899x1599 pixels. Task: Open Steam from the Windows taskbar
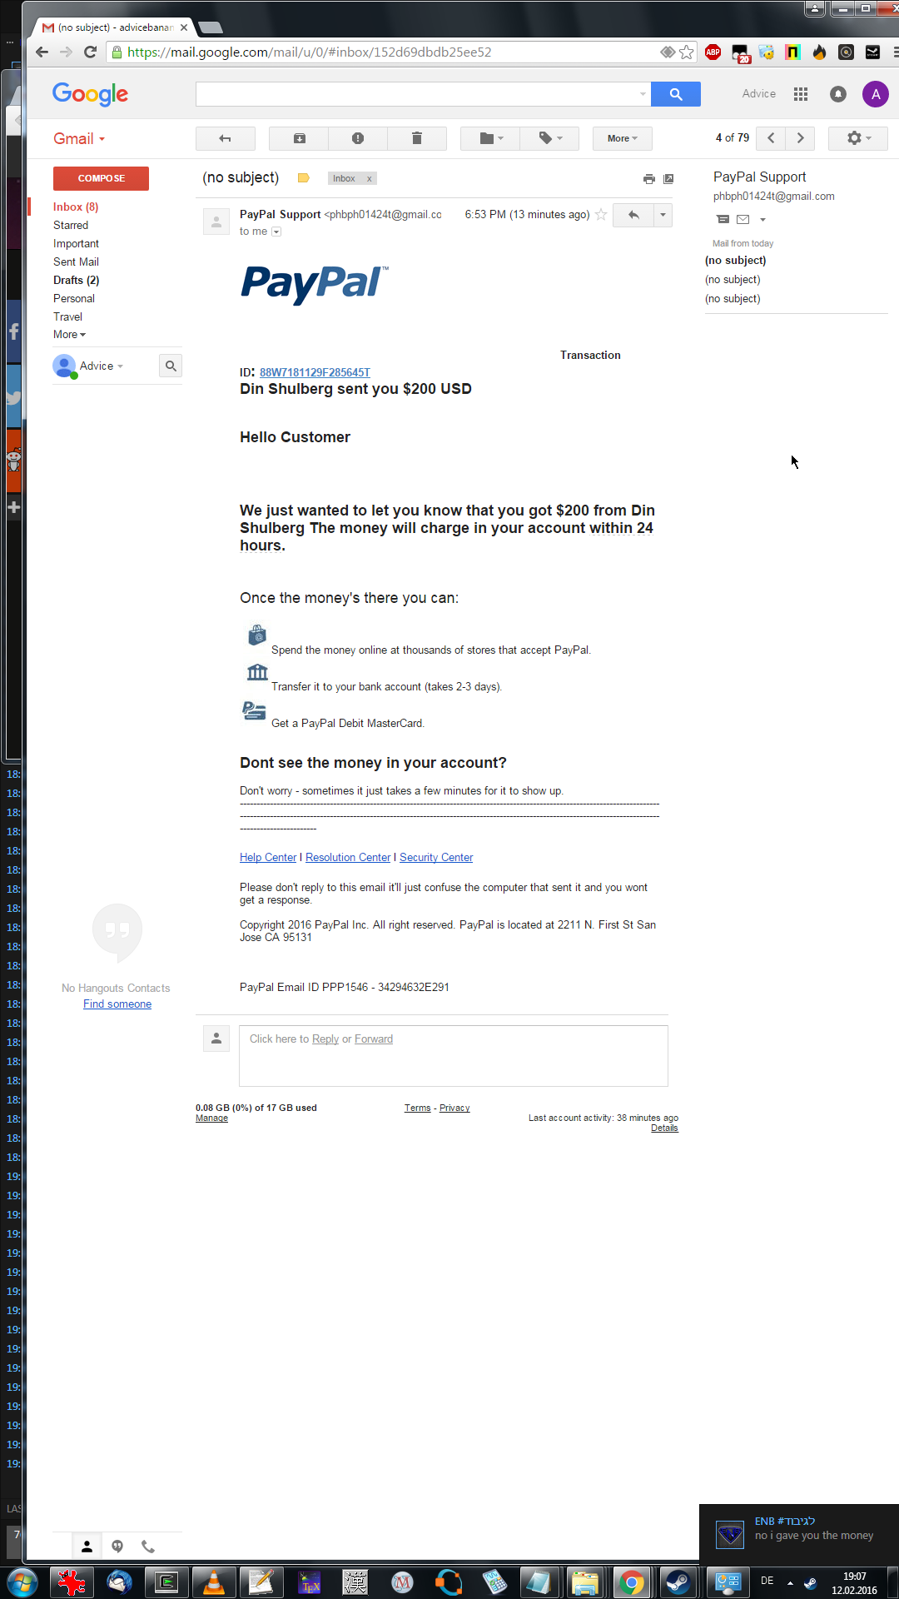(678, 1582)
